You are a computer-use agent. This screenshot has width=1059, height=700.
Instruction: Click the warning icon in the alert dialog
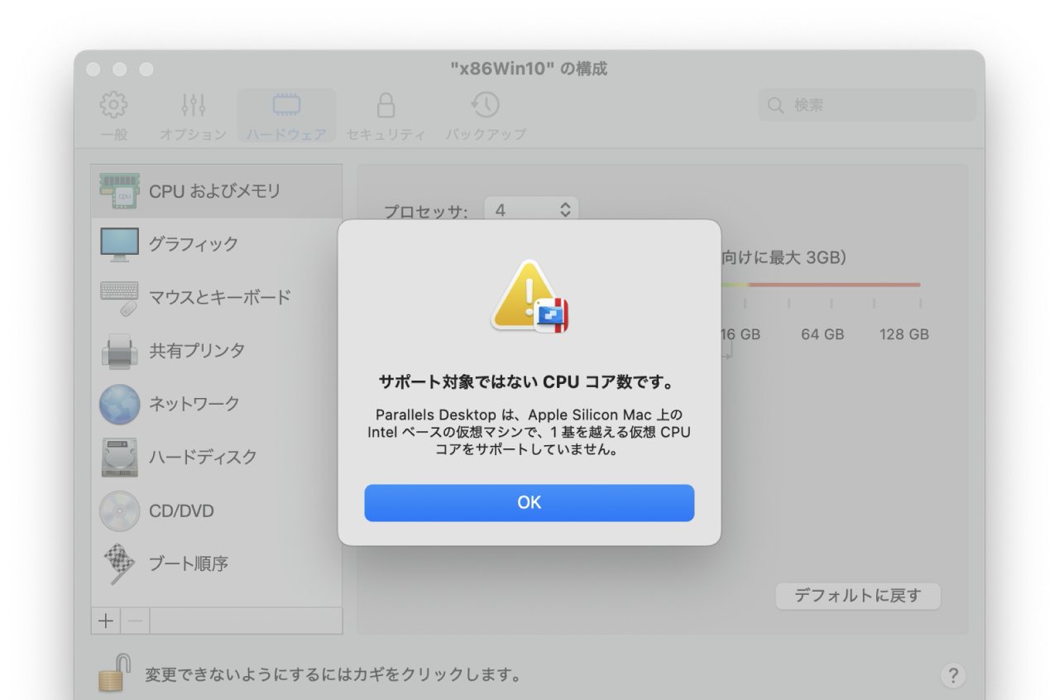tap(529, 297)
